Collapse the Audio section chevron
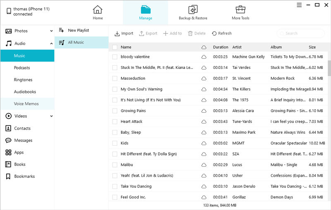Image resolution: width=331 pixels, height=210 pixels. click(51, 43)
